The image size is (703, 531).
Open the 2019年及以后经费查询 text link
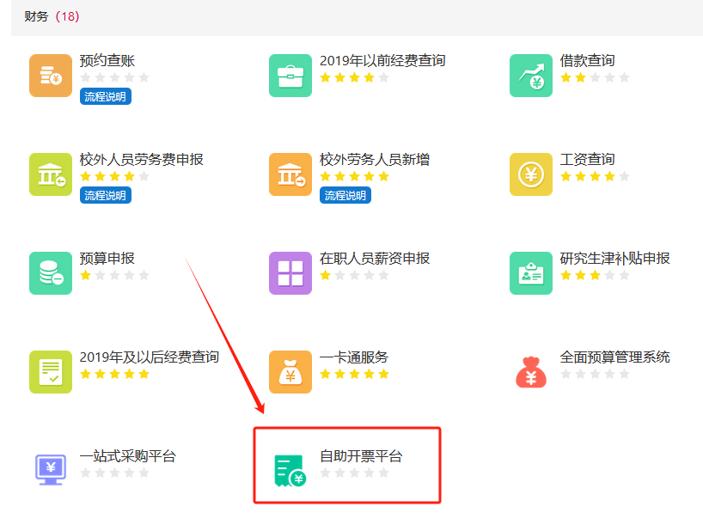(x=149, y=357)
